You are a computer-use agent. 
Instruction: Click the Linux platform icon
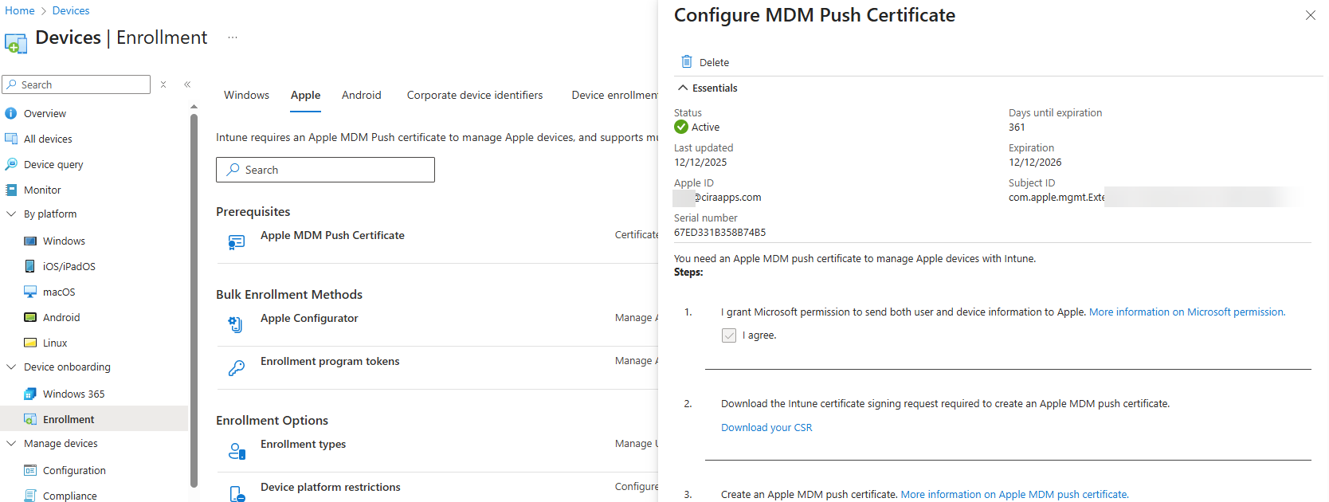pos(30,343)
